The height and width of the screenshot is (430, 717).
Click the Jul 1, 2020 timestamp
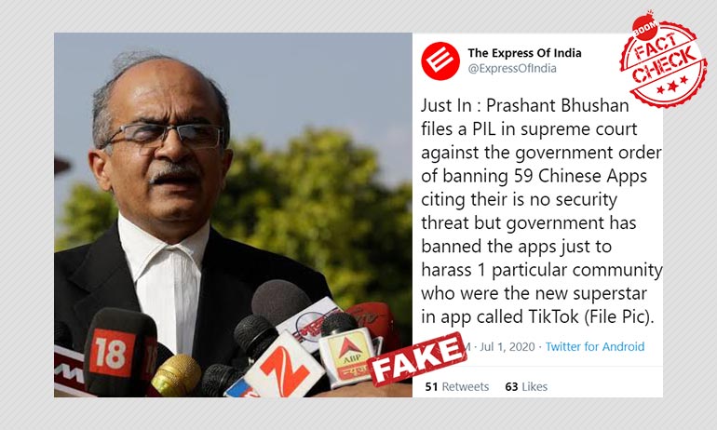(x=507, y=347)
